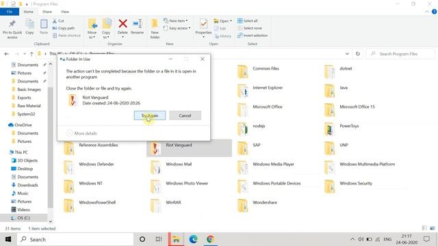Collapse the ribbon with the chevron
Image resolution: width=438 pixels, height=246 pixels.
point(427,12)
